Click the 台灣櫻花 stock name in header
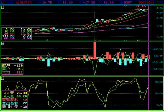 pyautogui.click(x=23, y=2)
